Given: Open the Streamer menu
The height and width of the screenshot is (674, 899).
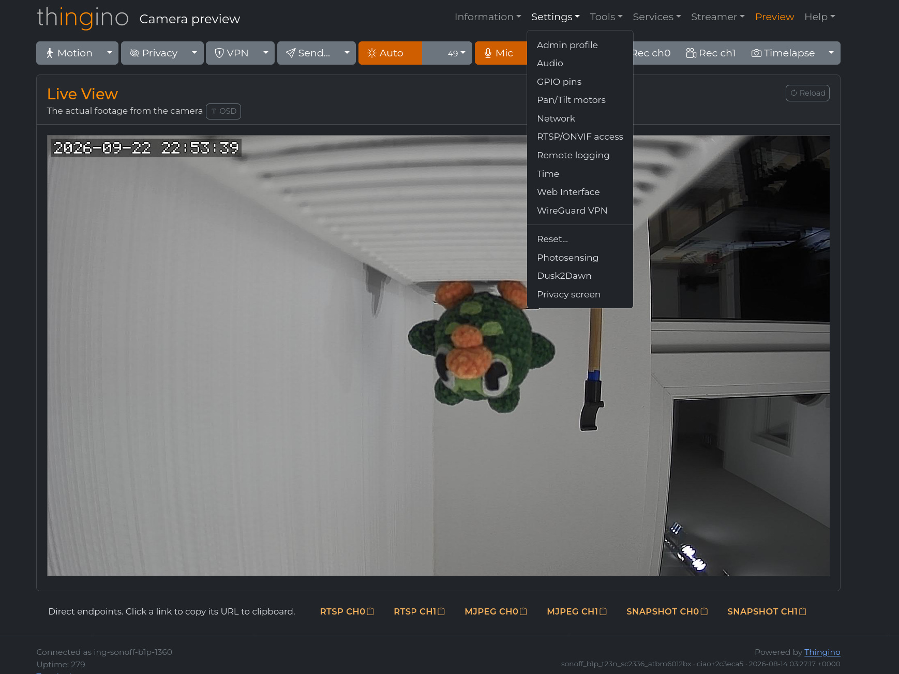Looking at the screenshot, I should point(718,17).
